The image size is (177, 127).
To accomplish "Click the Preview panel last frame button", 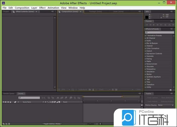I will coord(161,25).
